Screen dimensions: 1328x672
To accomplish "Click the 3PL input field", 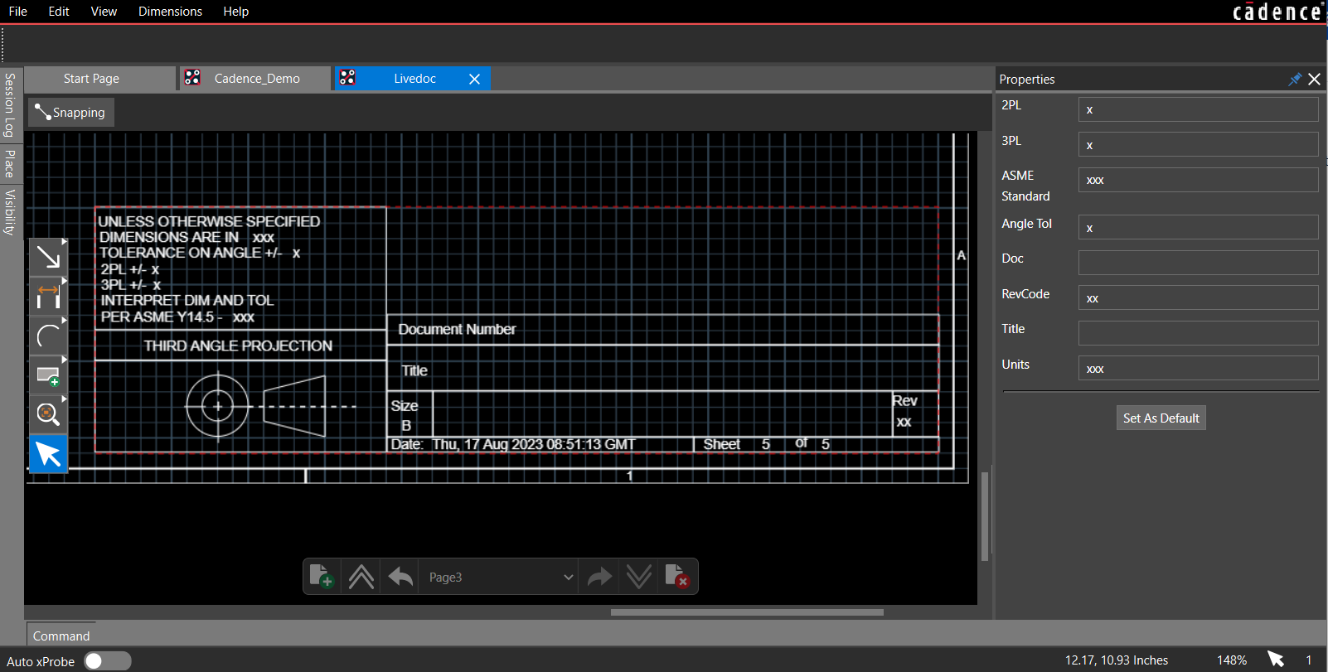I will pyautogui.click(x=1198, y=144).
